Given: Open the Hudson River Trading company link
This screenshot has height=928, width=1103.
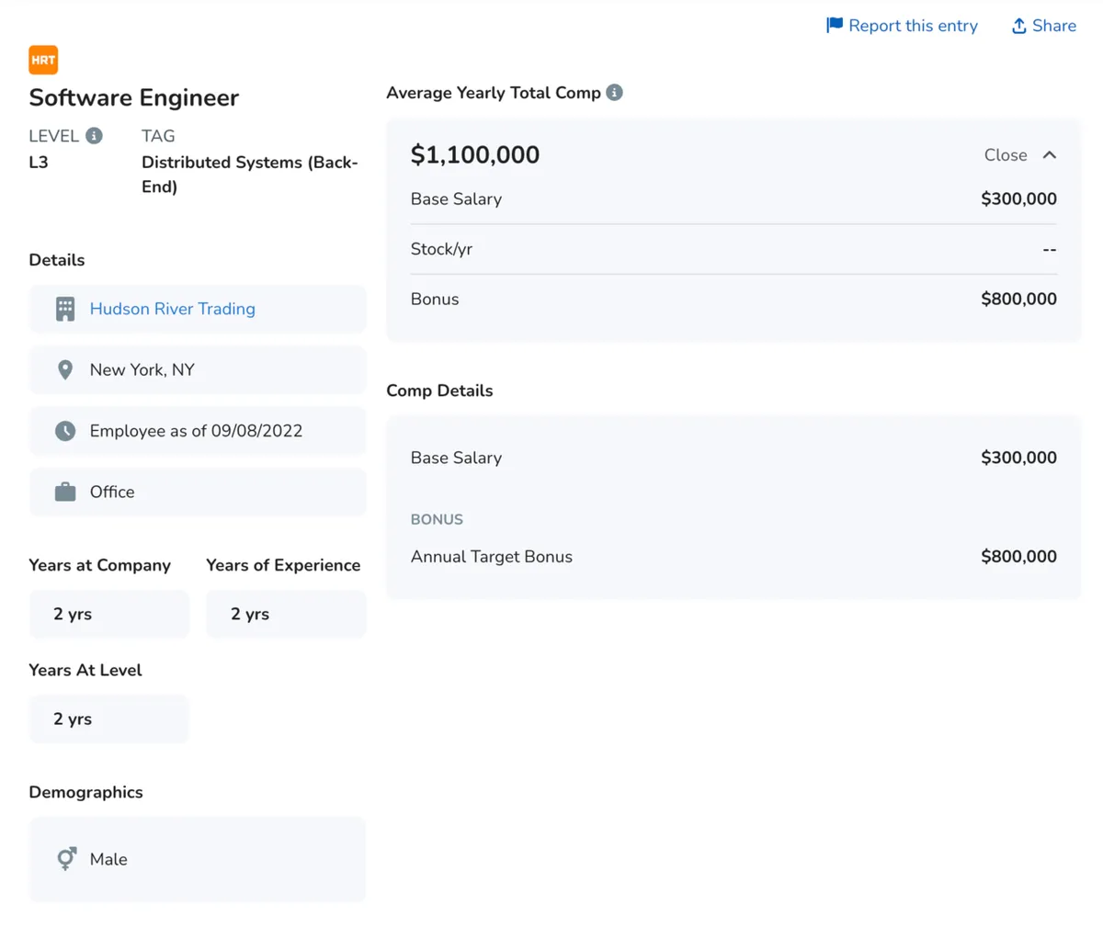Looking at the screenshot, I should tap(172, 309).
